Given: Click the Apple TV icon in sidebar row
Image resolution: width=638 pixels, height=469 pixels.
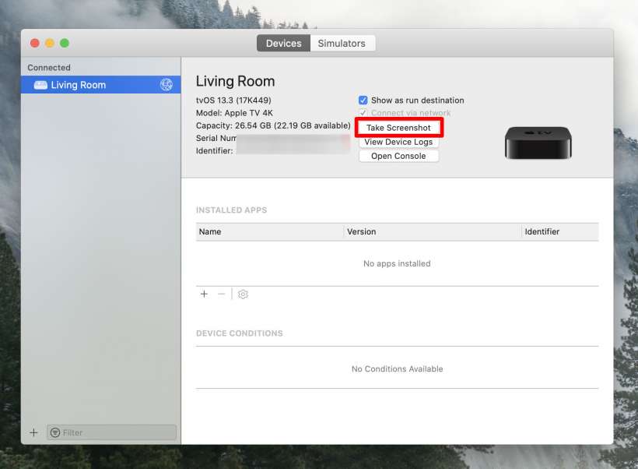Looking at the screenshot, I should pyautogui.click(x=40, y=85).
